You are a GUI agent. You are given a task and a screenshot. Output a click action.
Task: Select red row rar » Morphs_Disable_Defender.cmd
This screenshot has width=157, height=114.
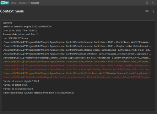click(x=77, y=66)
